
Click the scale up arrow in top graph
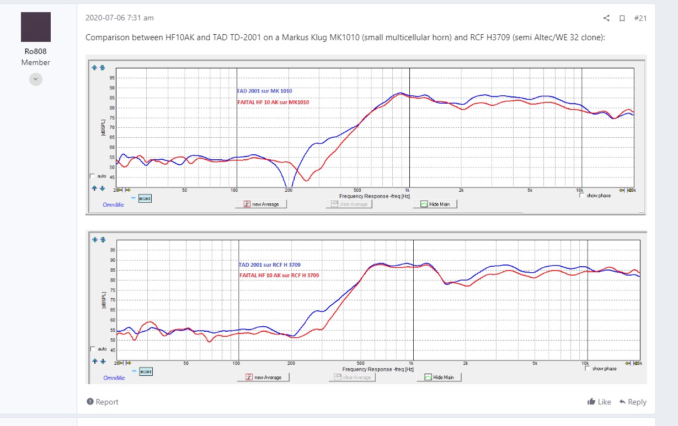[x=94, y=188]
